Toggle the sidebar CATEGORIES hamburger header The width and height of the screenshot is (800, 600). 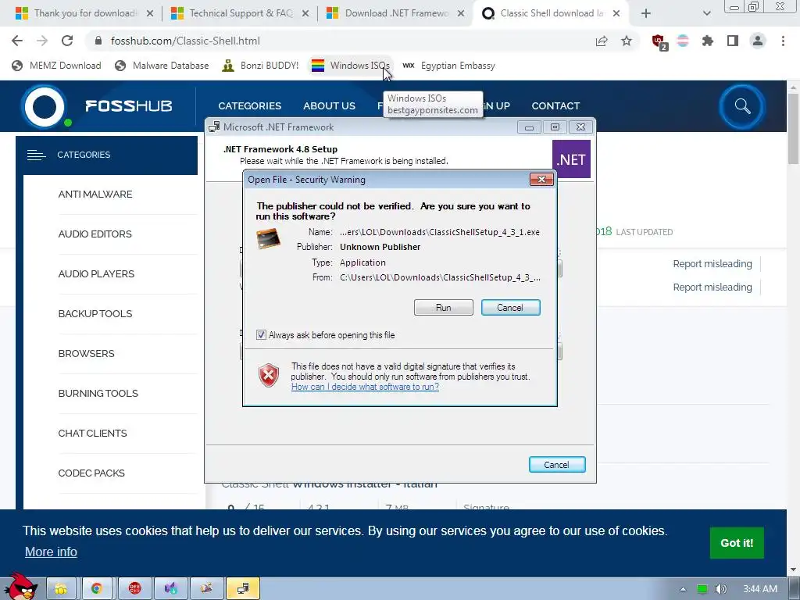coord(106,155)
